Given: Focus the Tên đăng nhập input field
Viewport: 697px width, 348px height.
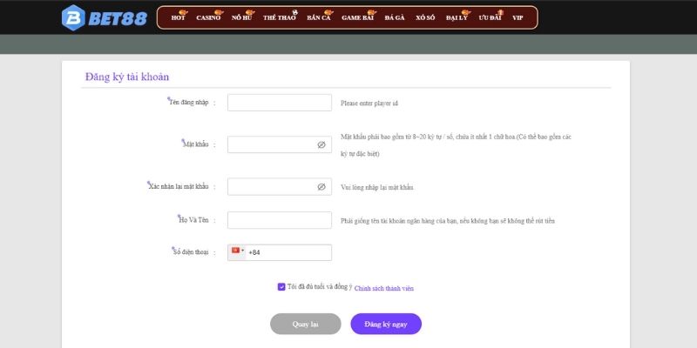Looking at the screenshot, I should [x=279, y=103].
